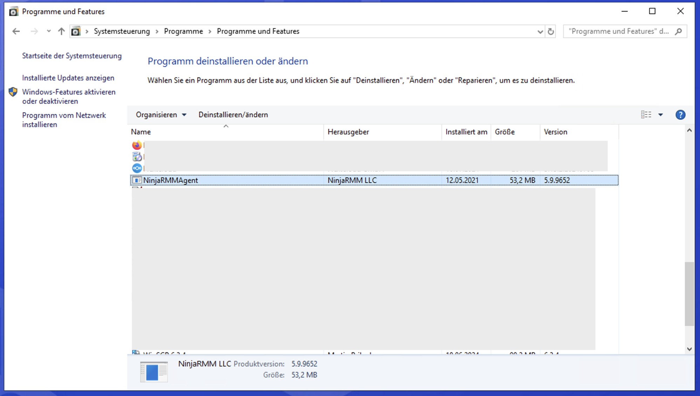This screenshot has height=396, width=700.
Task: Select the NinjaRMMAgent name text
Action: point(171,180)
